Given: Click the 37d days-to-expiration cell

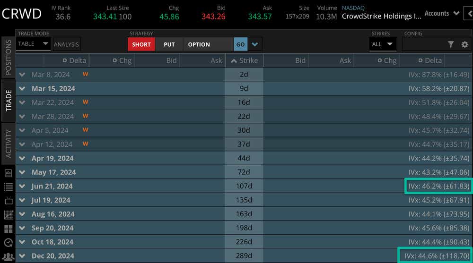Looking at the screenshot, I should 244,144.
